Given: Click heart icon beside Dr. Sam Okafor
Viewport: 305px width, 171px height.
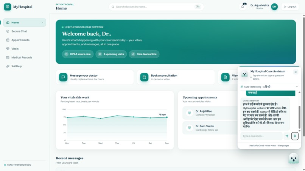Looking at the screenshot, I should pyautogui.click(x=190, y=128).
